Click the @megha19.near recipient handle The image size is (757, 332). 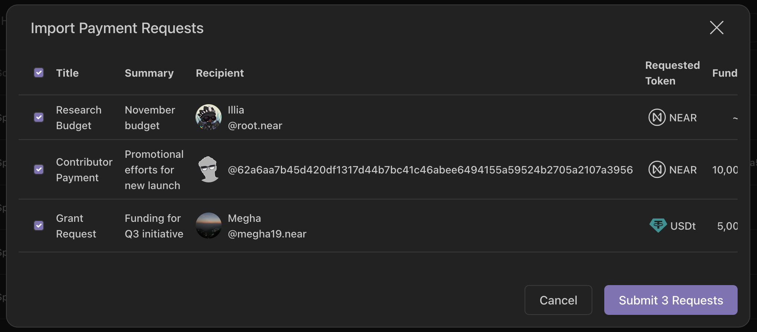pyautogui.click(x=267, y=234)
